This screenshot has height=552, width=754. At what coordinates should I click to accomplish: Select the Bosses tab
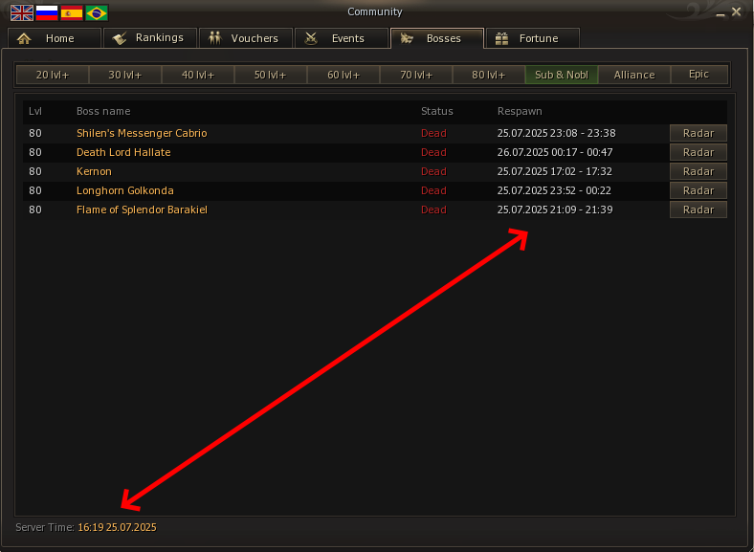click(x=437, y=38)
